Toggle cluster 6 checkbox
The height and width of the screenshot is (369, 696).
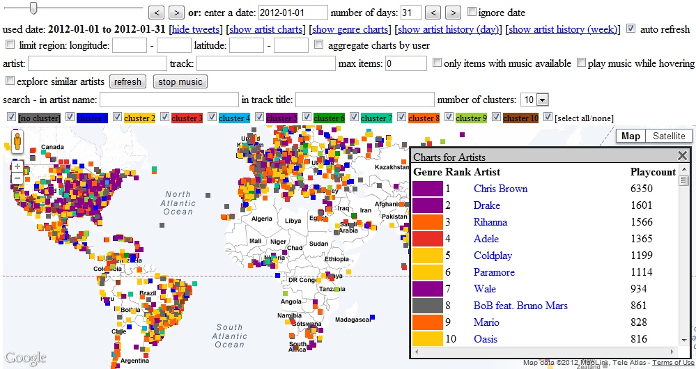tap(307, 117)
